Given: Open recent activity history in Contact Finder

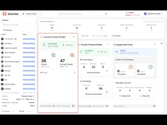Looking at the screenshot, I should 73,106.
